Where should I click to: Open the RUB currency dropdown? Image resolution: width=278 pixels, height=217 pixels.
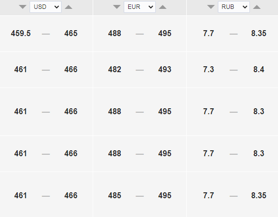pyautogui.click(x=234, y=7)
